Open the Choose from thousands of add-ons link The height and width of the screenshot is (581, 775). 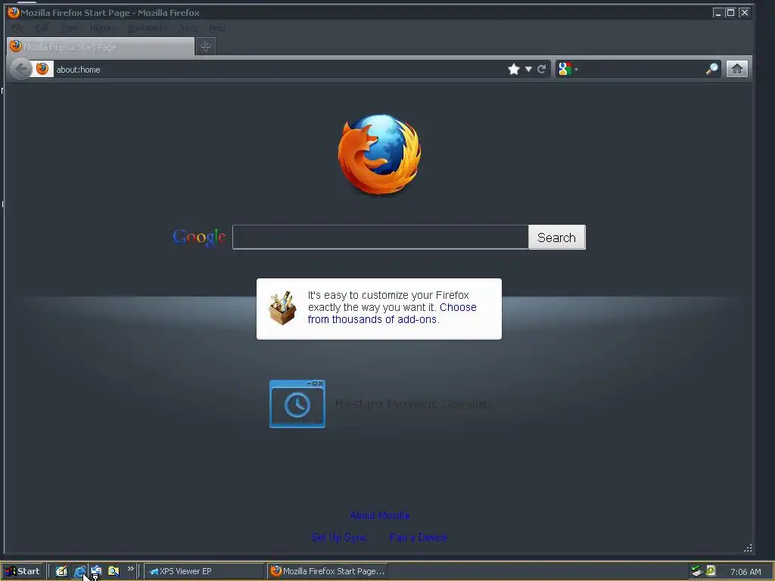click(x=392, y=313)
